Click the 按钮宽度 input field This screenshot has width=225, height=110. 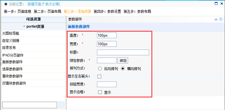(107, 84)
